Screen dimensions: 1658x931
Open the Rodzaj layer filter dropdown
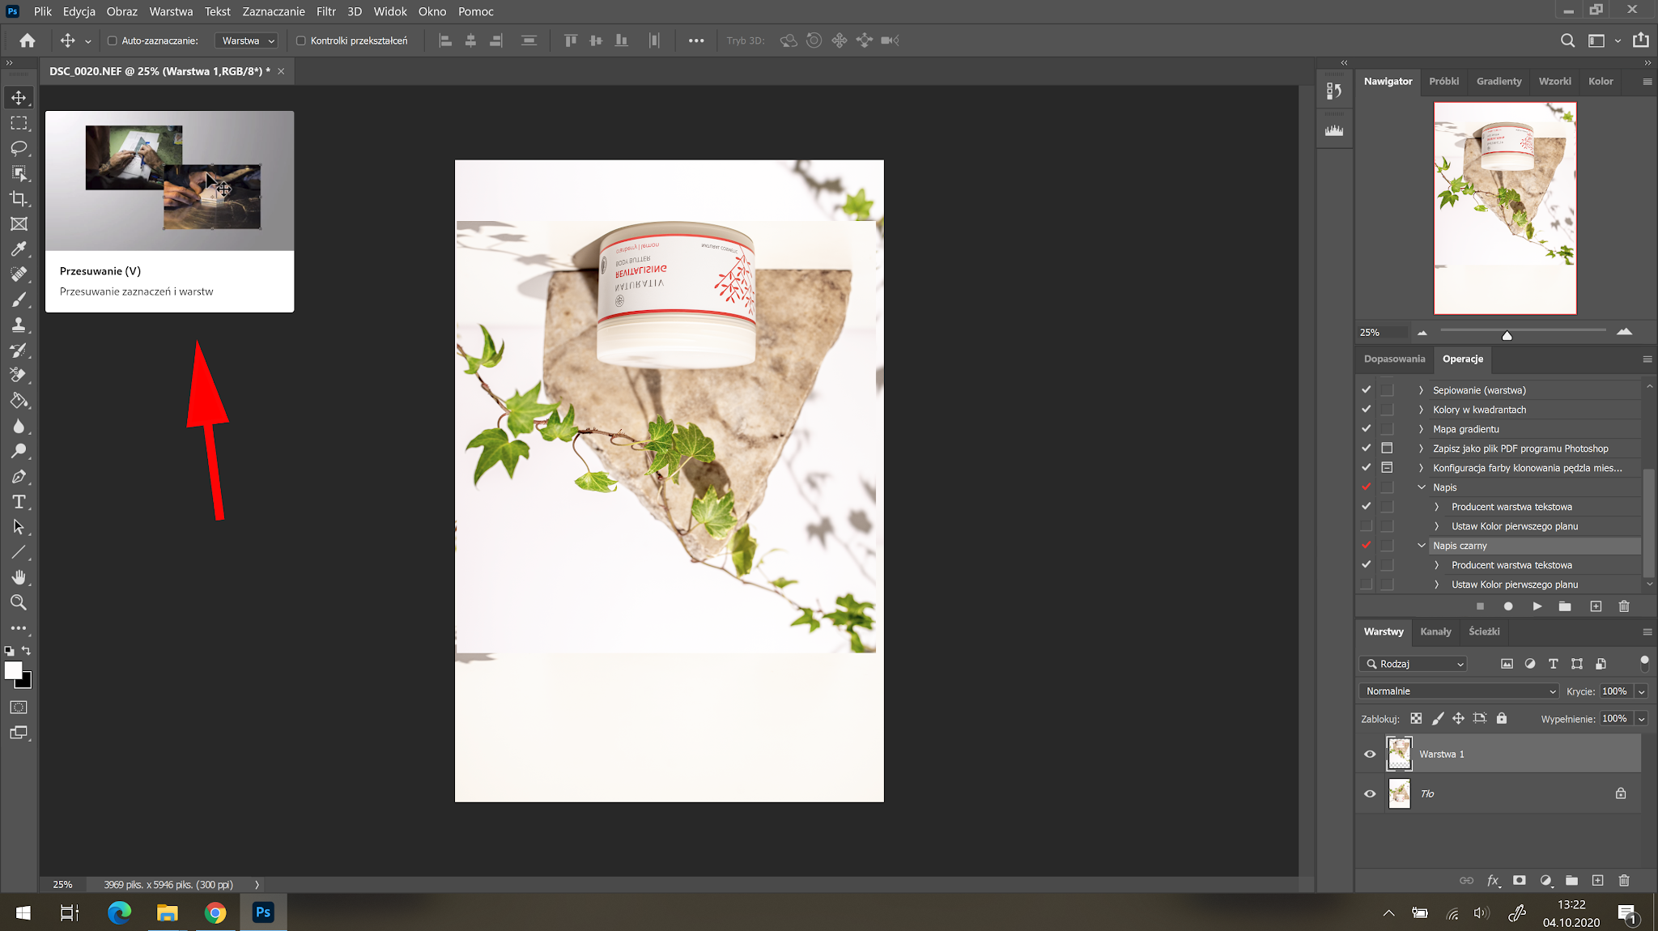(1414, 663)
